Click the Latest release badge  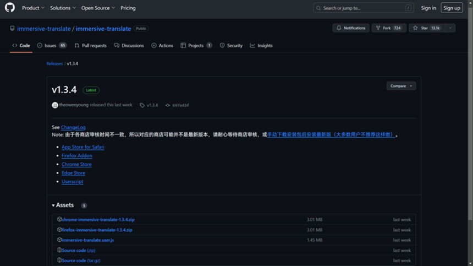click(91, 90)
